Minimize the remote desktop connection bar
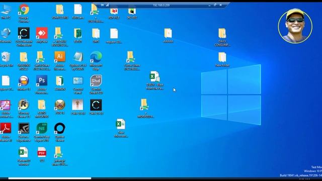This screenshot has width=322, height=181. click(209, 5)
